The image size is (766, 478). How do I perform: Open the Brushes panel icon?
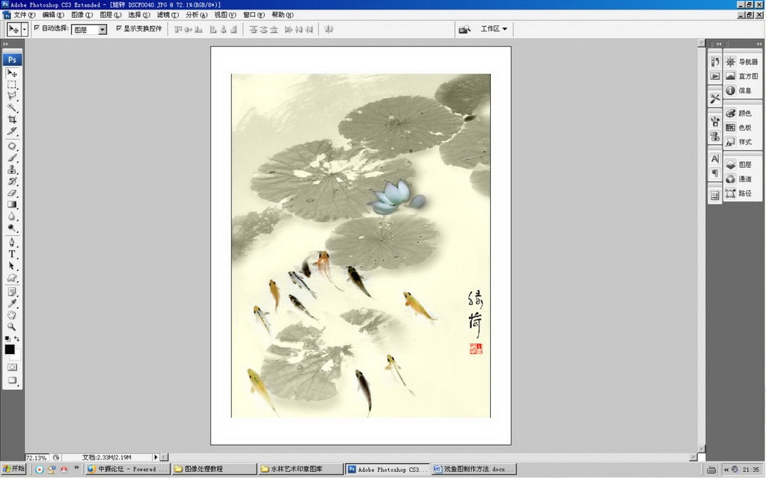[714, 122]
